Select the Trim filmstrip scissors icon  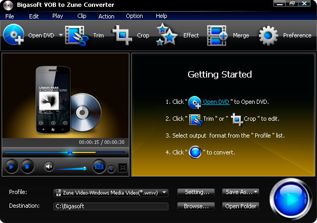tap(77, 35)
